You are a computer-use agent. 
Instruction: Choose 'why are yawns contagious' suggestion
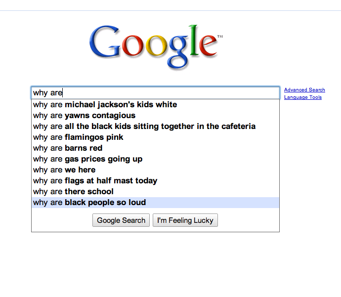coord(84,116)
